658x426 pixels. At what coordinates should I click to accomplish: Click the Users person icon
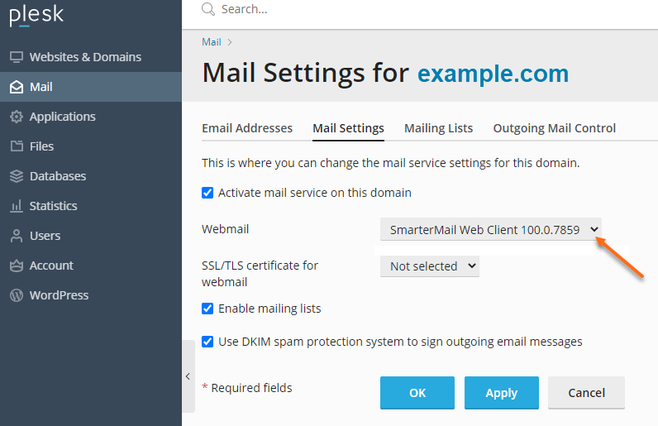pos(17,236)
